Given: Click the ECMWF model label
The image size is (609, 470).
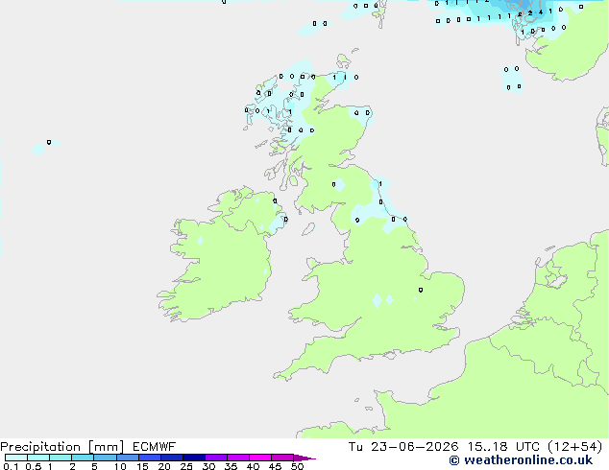Looking at the screenshot, I should [154, 447].
